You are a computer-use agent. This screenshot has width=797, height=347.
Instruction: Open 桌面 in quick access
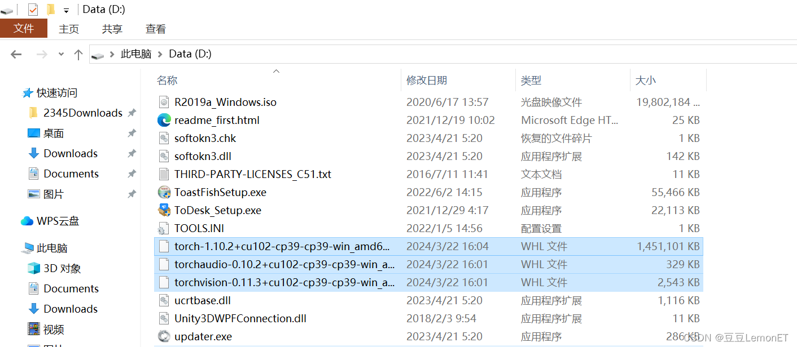click(54, 134)
